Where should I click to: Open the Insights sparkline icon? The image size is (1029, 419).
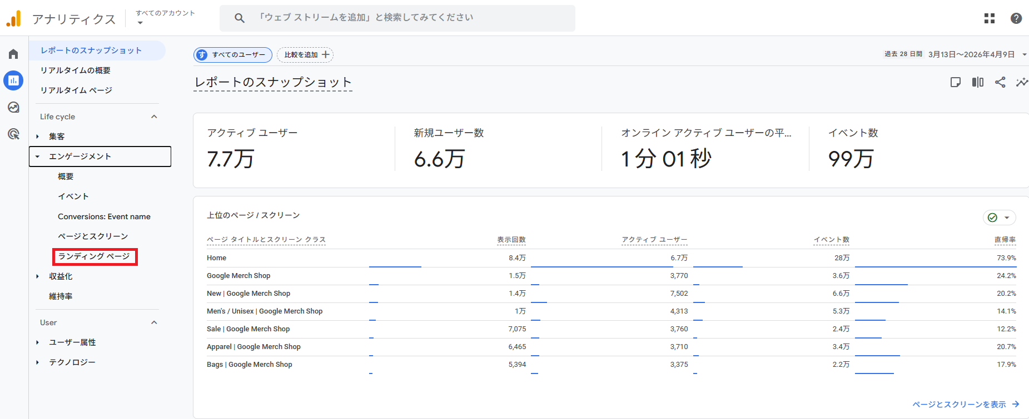click(x=1022, y=82)
